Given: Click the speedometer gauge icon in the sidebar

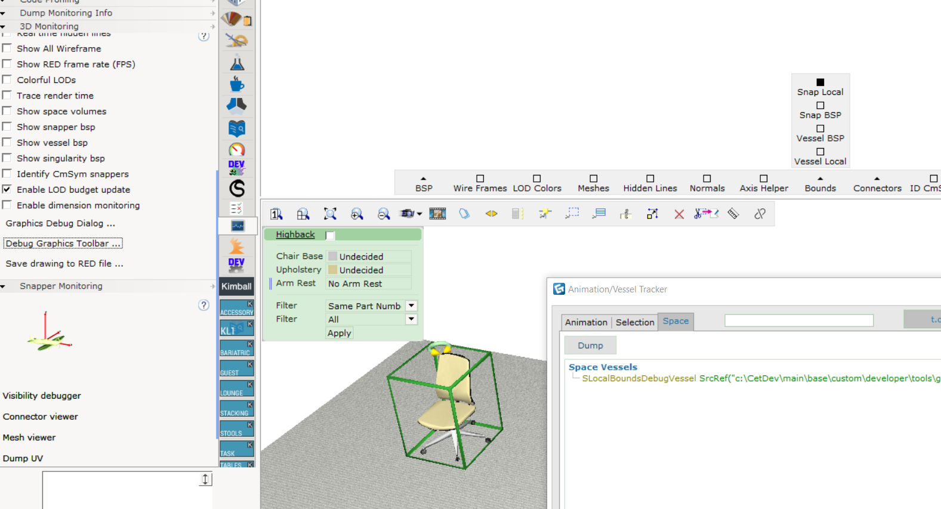Looking at the screenshot, I should [x=237, y=149].
